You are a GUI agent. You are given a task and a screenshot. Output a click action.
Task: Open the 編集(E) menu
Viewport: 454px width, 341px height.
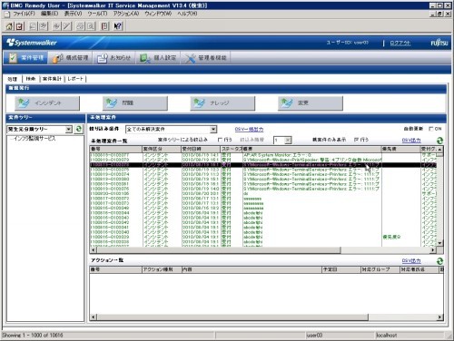(49, 14)
